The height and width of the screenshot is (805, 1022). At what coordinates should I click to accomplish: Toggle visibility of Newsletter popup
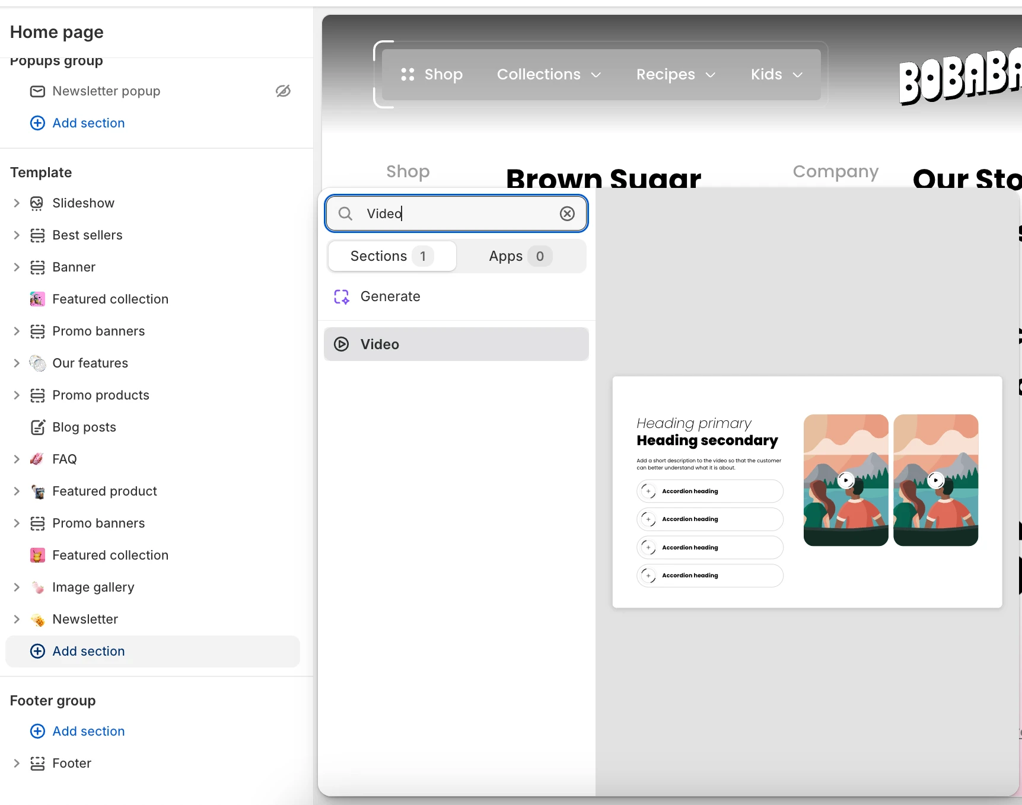tap(283, 91)
